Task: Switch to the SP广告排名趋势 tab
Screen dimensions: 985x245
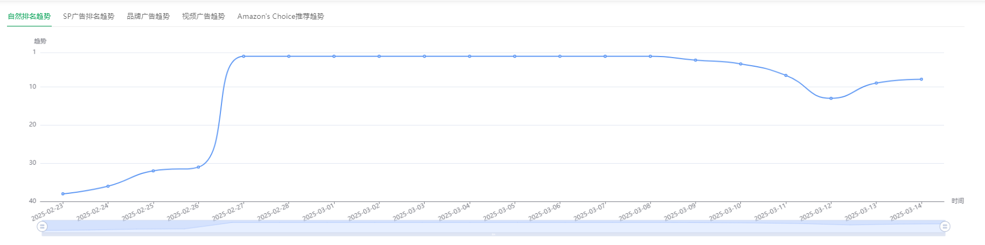Action: [x=88, y=16]
